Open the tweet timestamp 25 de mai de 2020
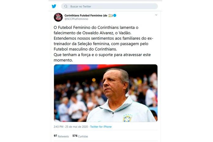The image size is (213, 142). tap(77, 127)
